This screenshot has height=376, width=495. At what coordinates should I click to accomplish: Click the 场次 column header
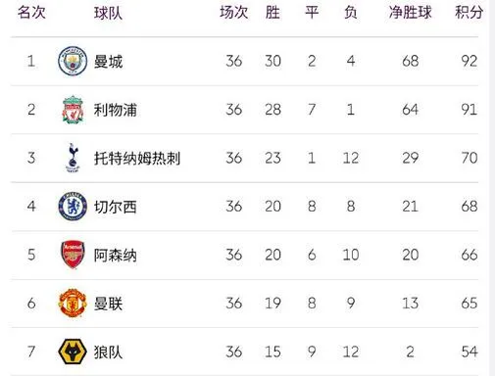click(x=234, y=13)
